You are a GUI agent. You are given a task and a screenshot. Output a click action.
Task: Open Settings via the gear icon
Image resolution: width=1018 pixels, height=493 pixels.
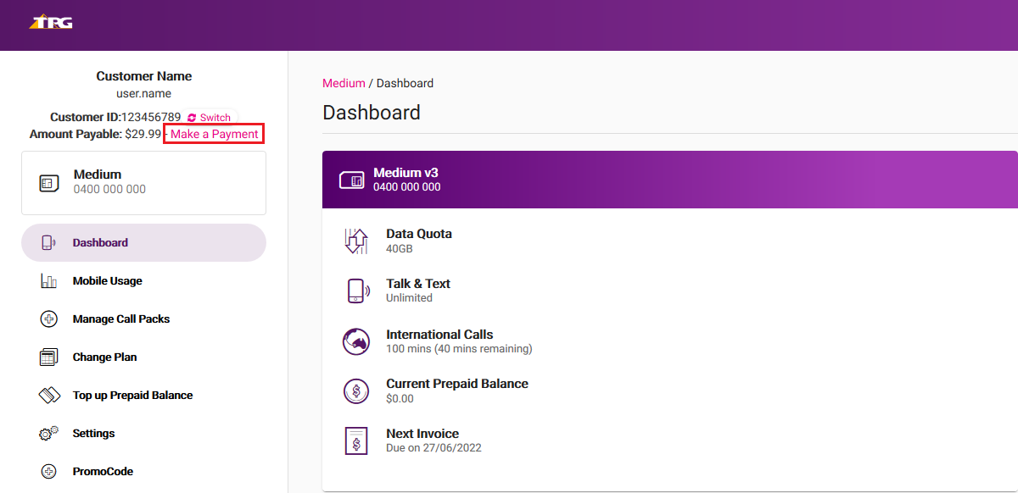click(x=48, y=433)
